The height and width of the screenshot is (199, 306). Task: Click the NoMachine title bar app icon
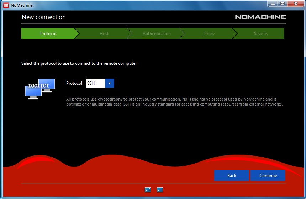[x=6, y=5]
